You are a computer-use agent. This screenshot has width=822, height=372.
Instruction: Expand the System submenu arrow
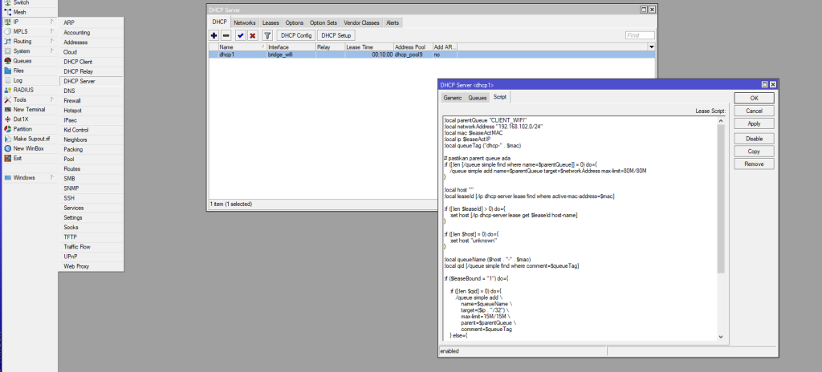click(52, 51)
